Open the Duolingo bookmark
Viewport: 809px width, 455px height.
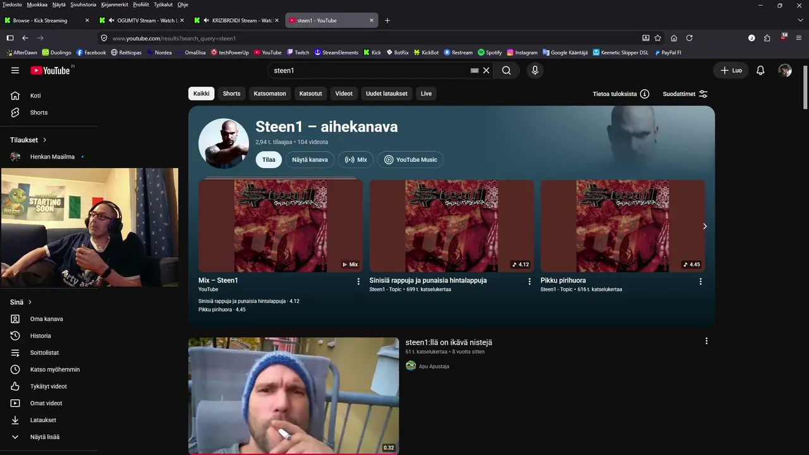tap(57, 52)
